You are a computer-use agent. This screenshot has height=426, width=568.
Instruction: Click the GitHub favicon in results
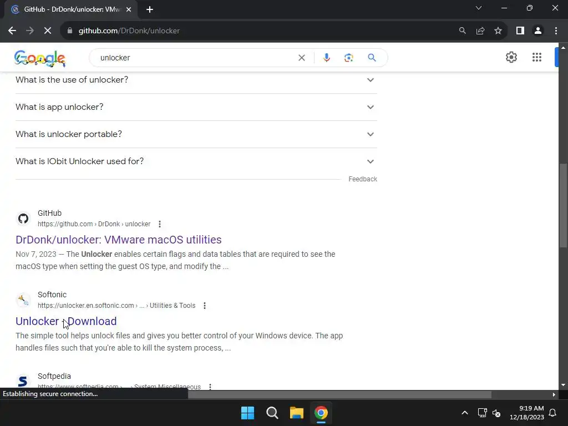point(23,219)
